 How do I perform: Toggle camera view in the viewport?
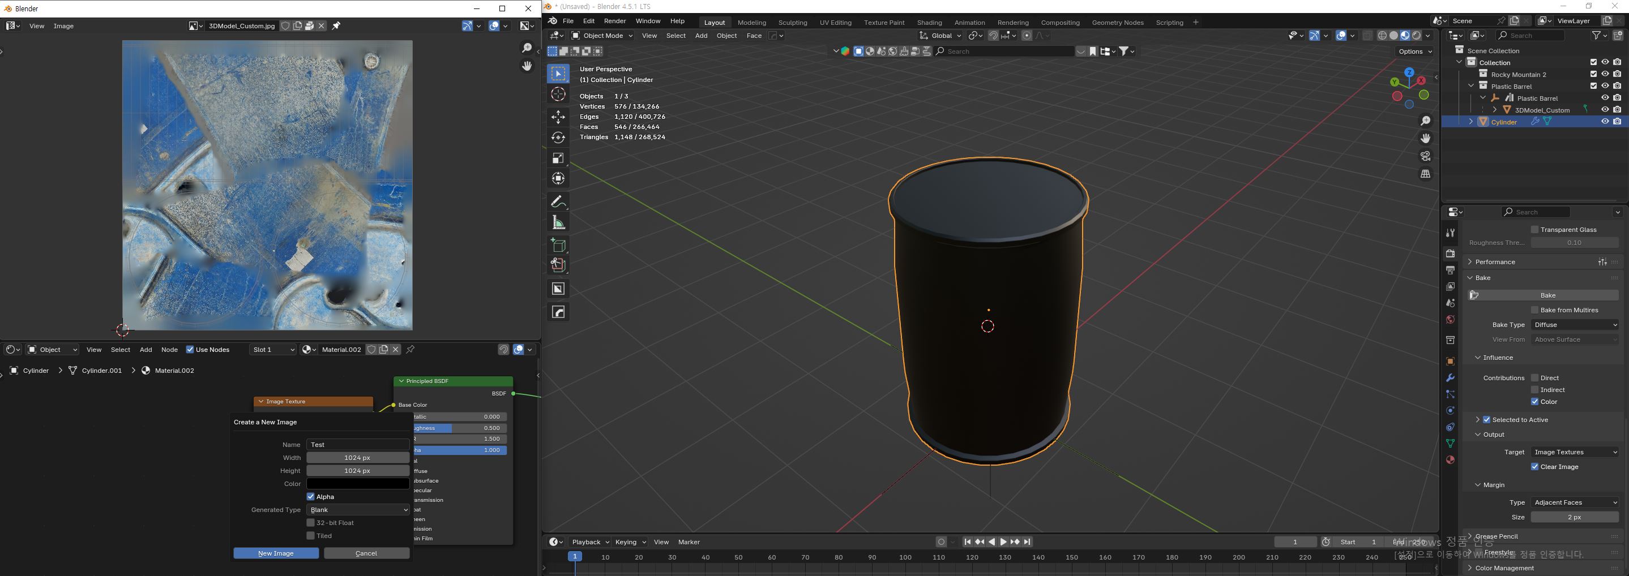coord(1425,156)
